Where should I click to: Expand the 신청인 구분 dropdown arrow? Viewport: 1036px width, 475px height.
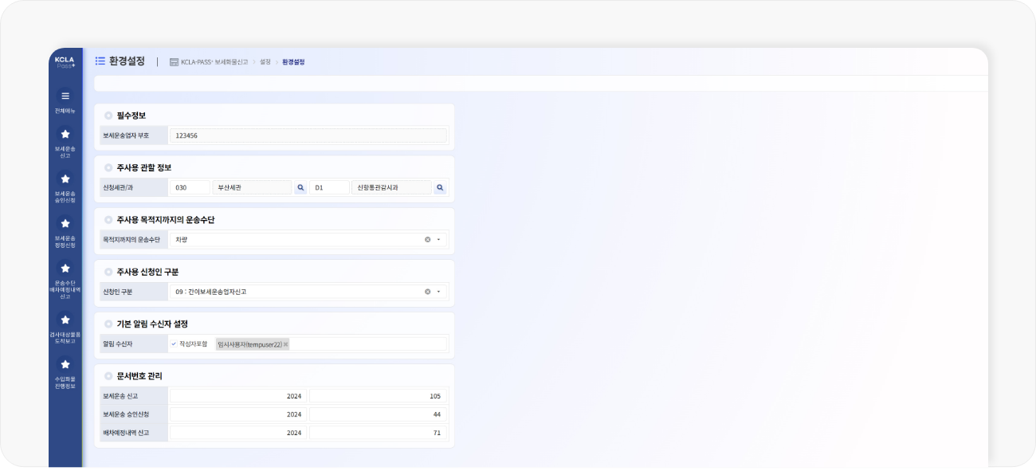pyautogui.click(x=438, y=292)
